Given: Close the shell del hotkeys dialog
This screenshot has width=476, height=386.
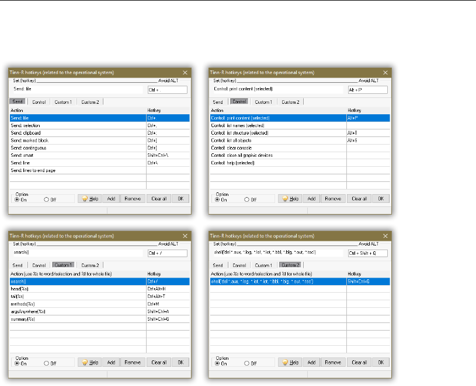Looking at the screenshot, I should pyautogui.click(x=385, y=236).
